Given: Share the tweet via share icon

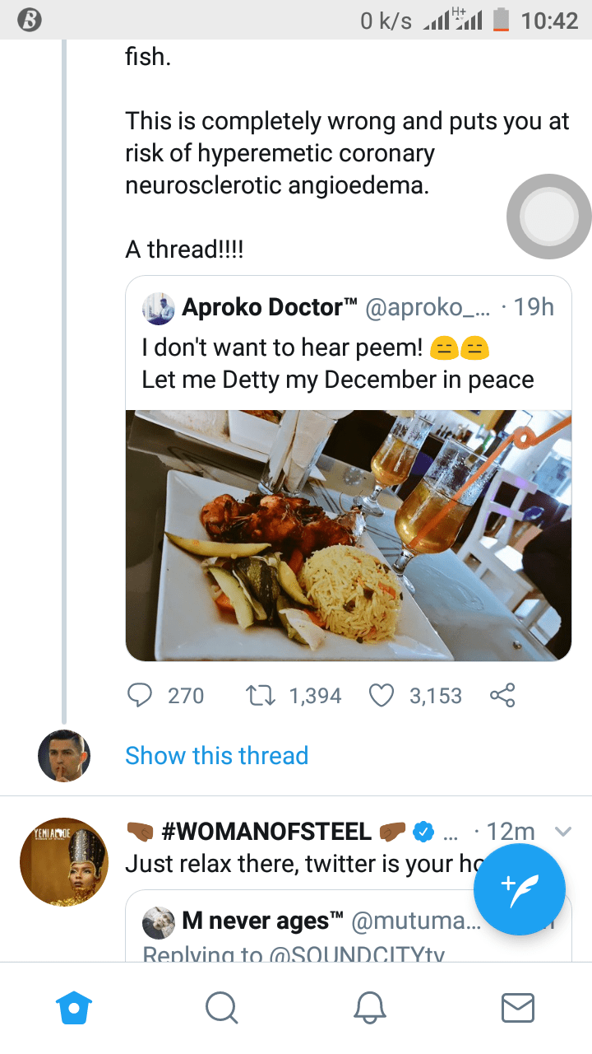Looking at the screenshot, I should (502, 696).
